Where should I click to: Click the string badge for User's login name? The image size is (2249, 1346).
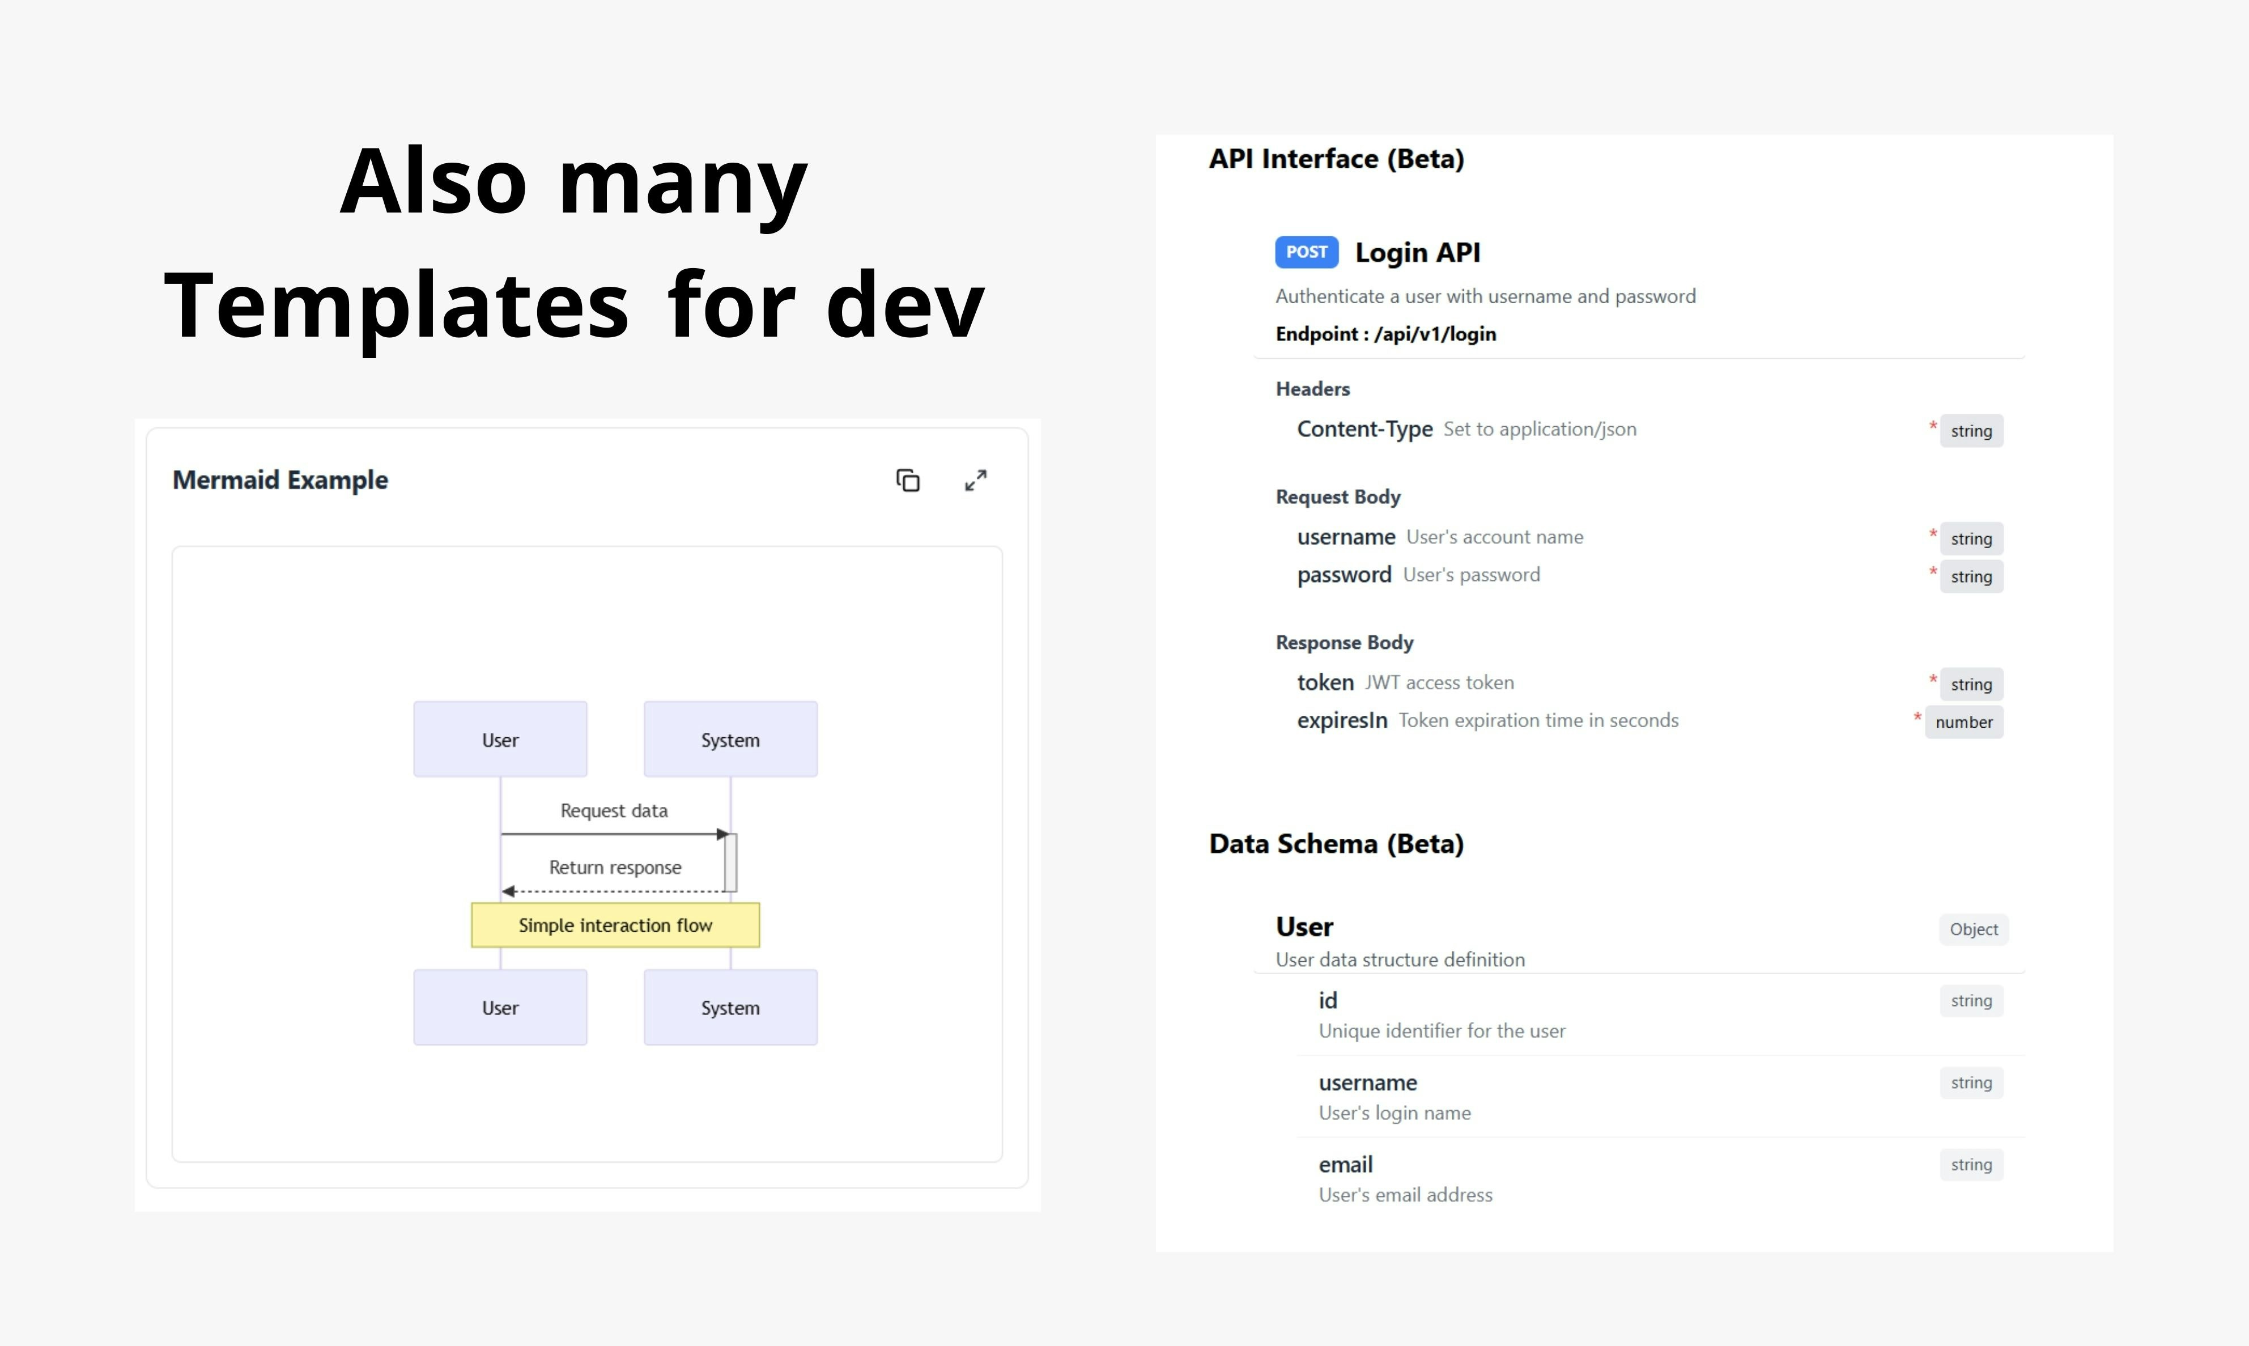tap(1971, 1083)
